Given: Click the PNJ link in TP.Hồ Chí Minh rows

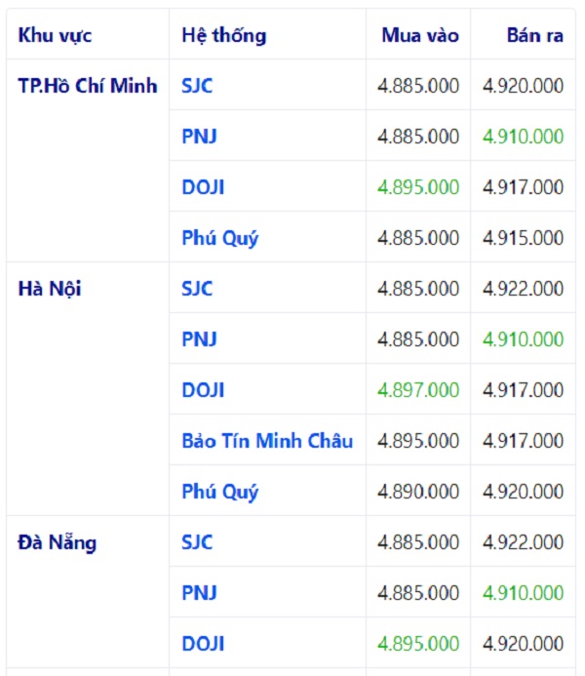Looking at the screenshot, I should point(199,137).
